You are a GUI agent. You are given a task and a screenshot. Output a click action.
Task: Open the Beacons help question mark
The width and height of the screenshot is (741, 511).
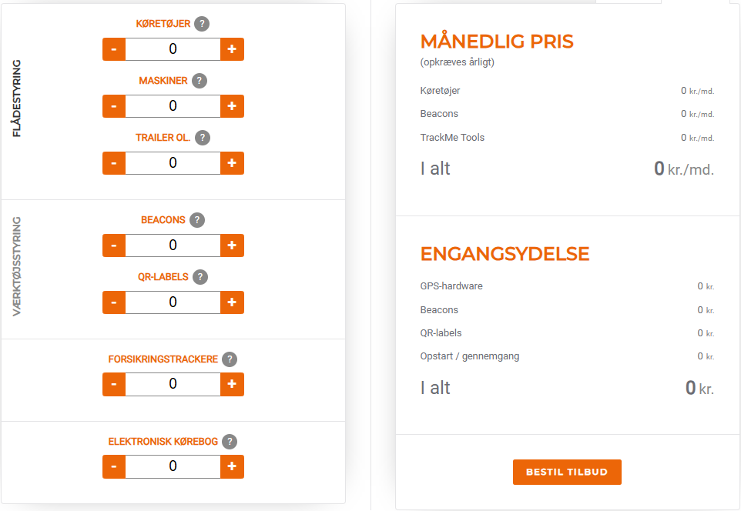click(x=197, y=220)
